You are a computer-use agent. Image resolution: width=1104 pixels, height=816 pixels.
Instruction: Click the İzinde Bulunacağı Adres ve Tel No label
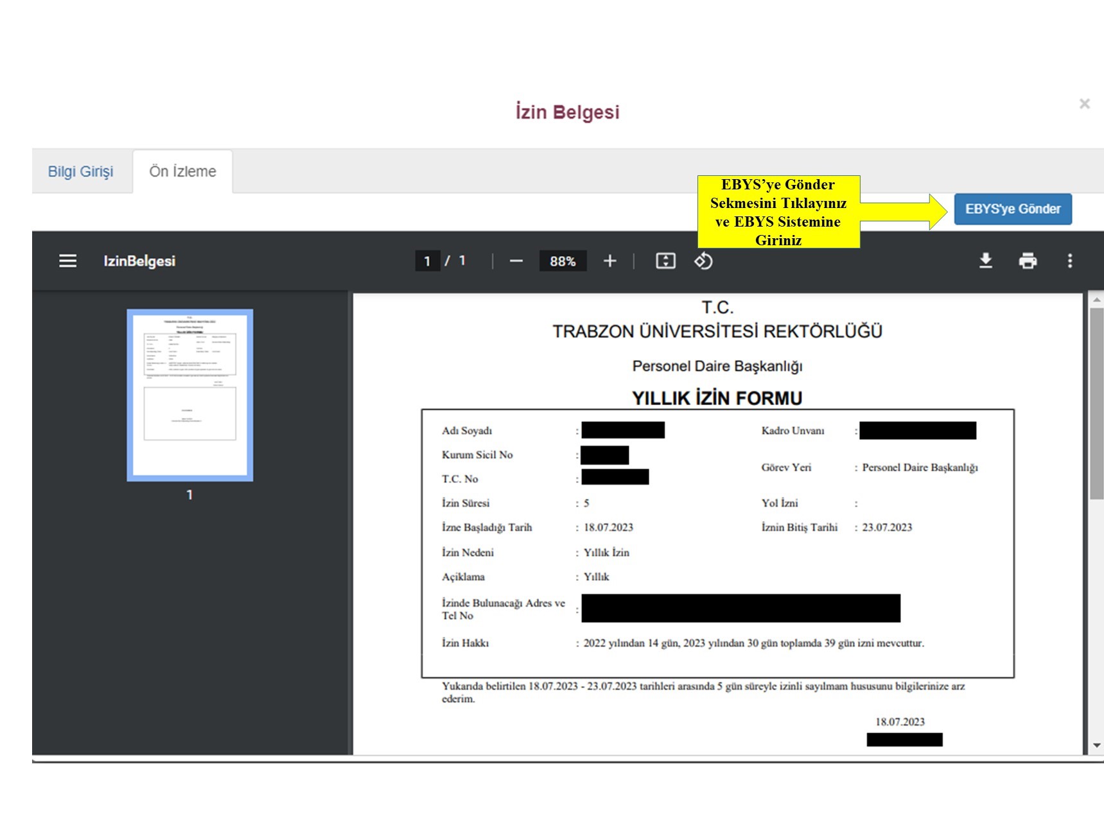click(504, 609)
